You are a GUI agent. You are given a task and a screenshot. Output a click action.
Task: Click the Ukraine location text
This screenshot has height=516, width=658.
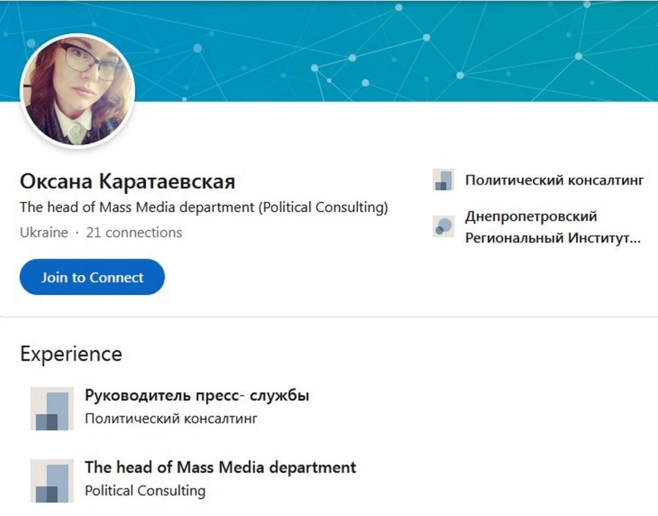point(43,233)
